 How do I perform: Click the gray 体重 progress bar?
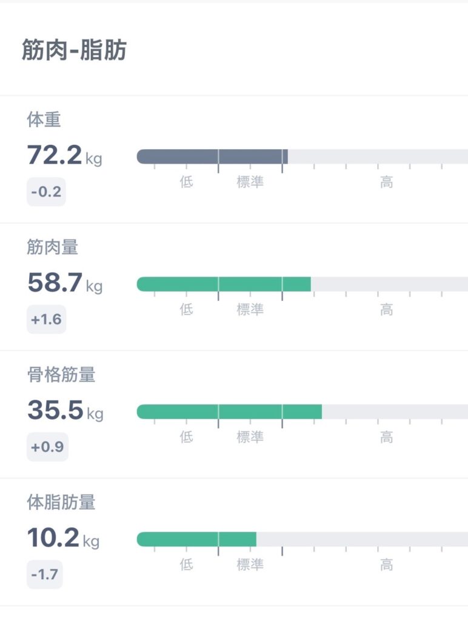[x=212, y=156]
